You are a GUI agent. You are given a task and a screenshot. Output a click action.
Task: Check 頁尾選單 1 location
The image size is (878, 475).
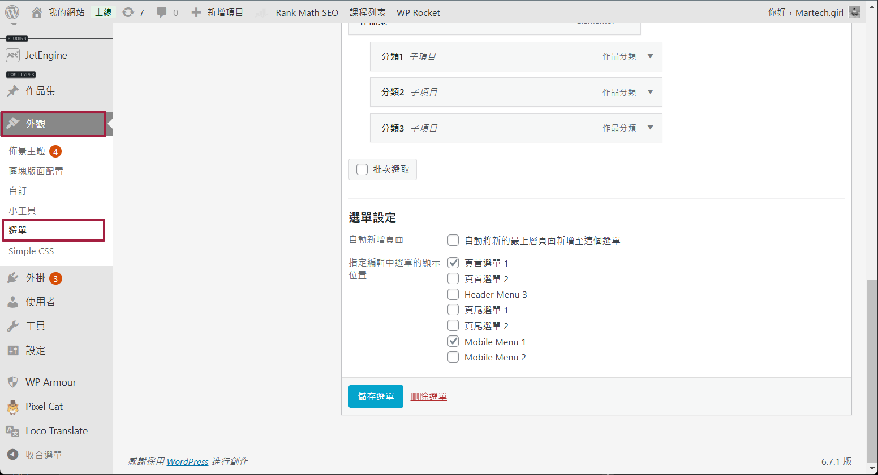tap(453, 310)
